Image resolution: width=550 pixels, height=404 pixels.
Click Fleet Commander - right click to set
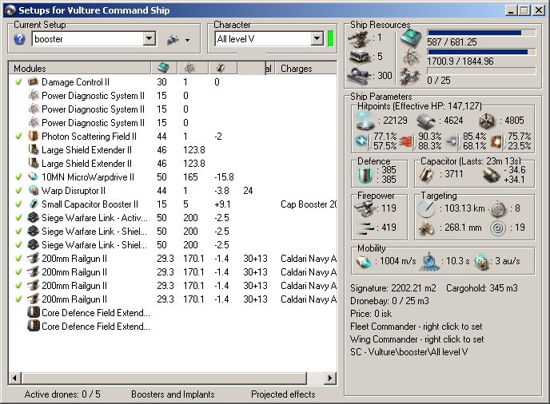[416, 327]
